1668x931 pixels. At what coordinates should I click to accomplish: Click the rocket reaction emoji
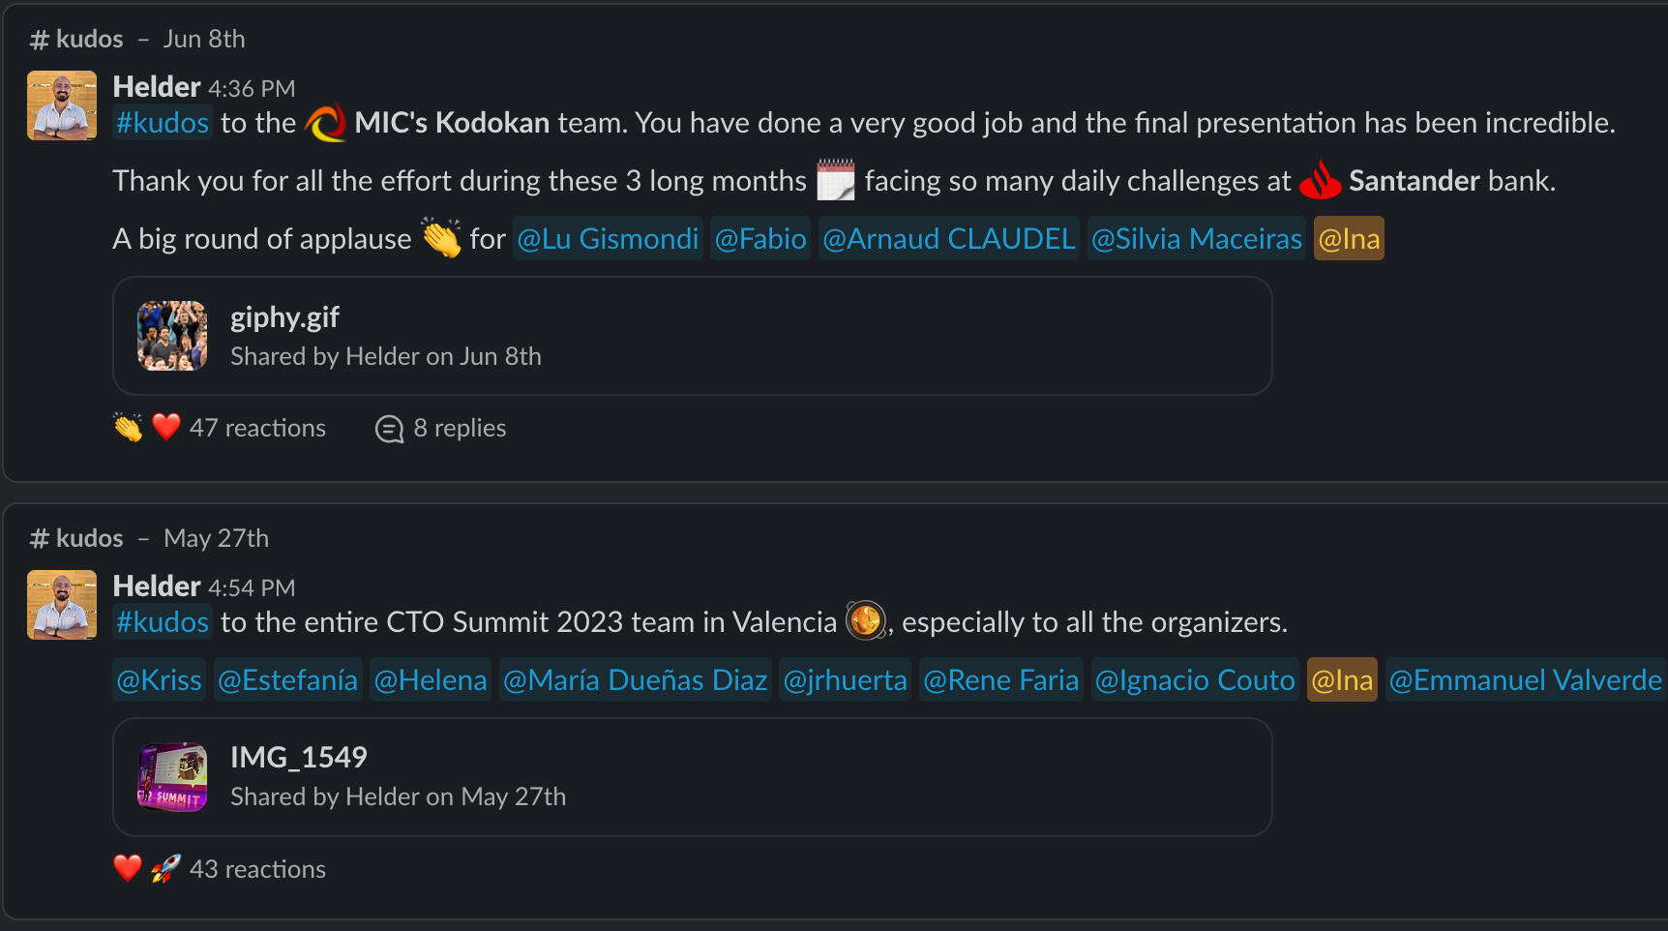point(165,869)
